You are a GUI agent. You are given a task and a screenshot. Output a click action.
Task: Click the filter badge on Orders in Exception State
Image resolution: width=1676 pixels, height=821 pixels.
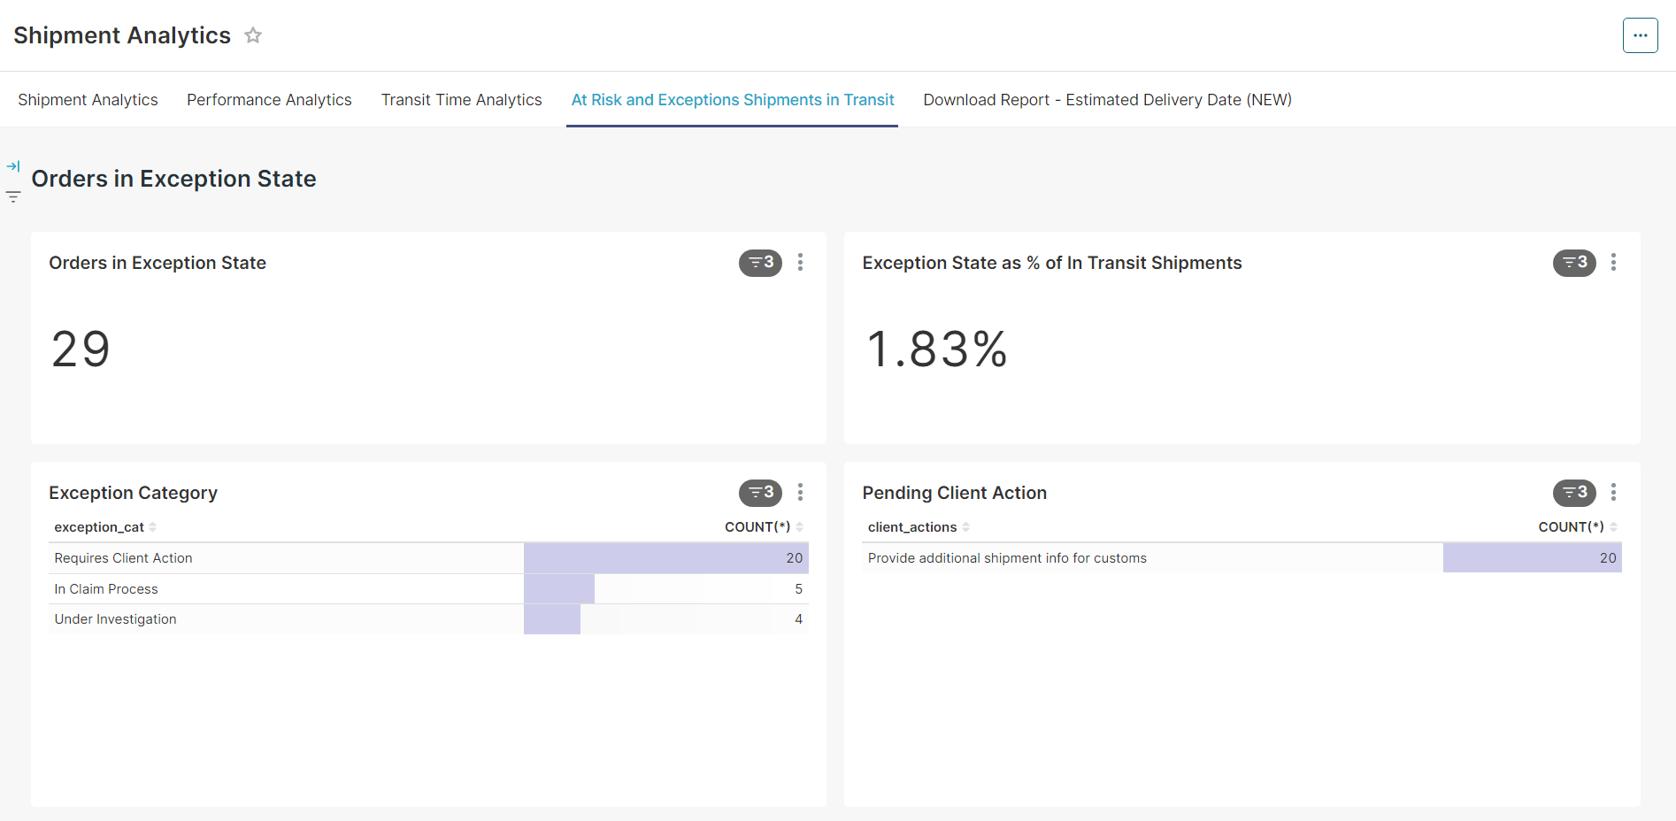click(x=760, y=263)
